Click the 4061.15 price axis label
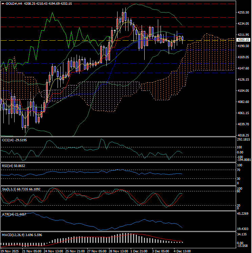This screenshot has height=253, width=252. click(x=244, y=113)
